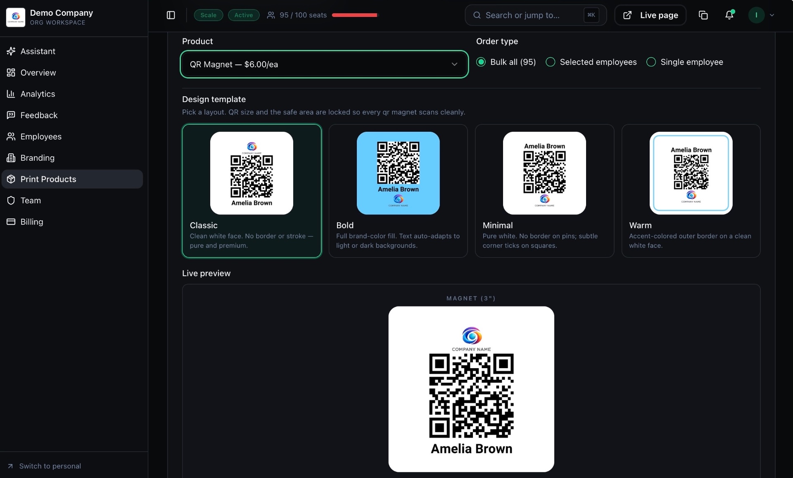Select the Bulk all (95) option
The height and width of the screenshot is (478, 793).
pyautogui.click(x=506, y=62)
